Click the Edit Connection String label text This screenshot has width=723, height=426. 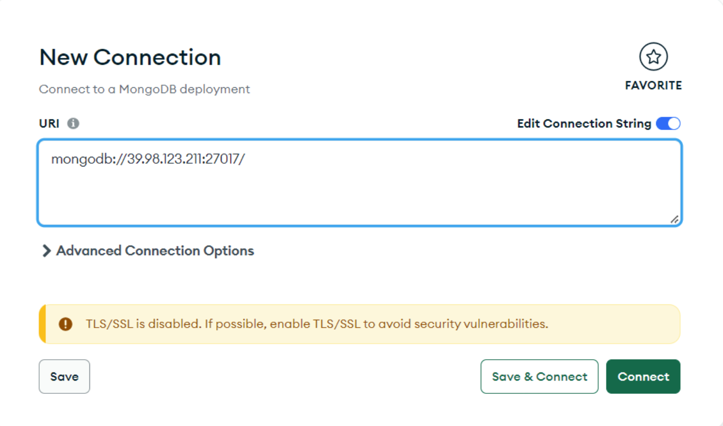point(584,124)
